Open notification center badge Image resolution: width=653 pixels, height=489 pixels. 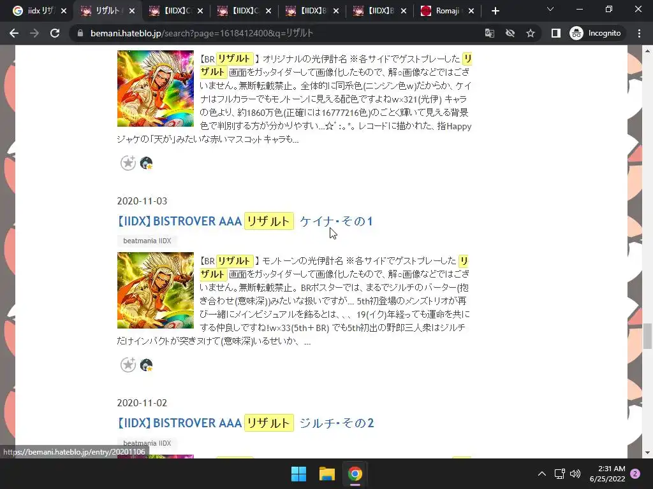point(635,474)
